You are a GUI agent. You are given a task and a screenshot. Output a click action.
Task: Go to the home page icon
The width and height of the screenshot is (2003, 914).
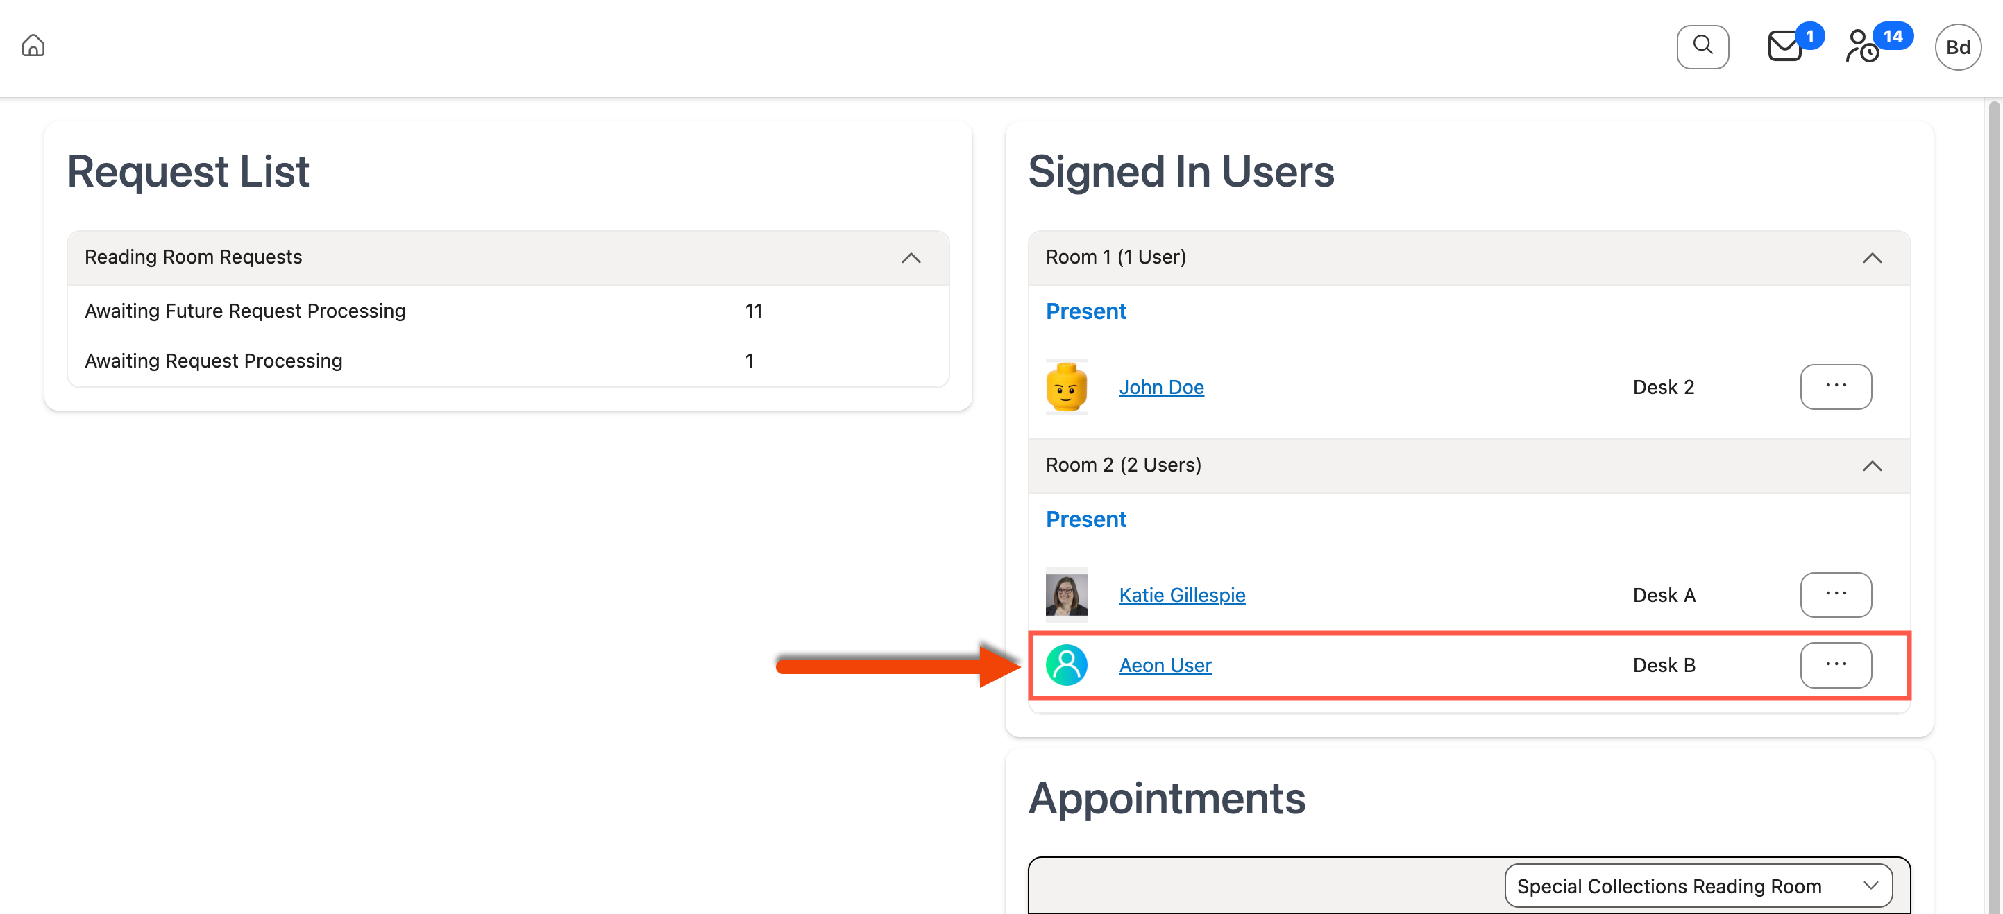coord(33,46)
